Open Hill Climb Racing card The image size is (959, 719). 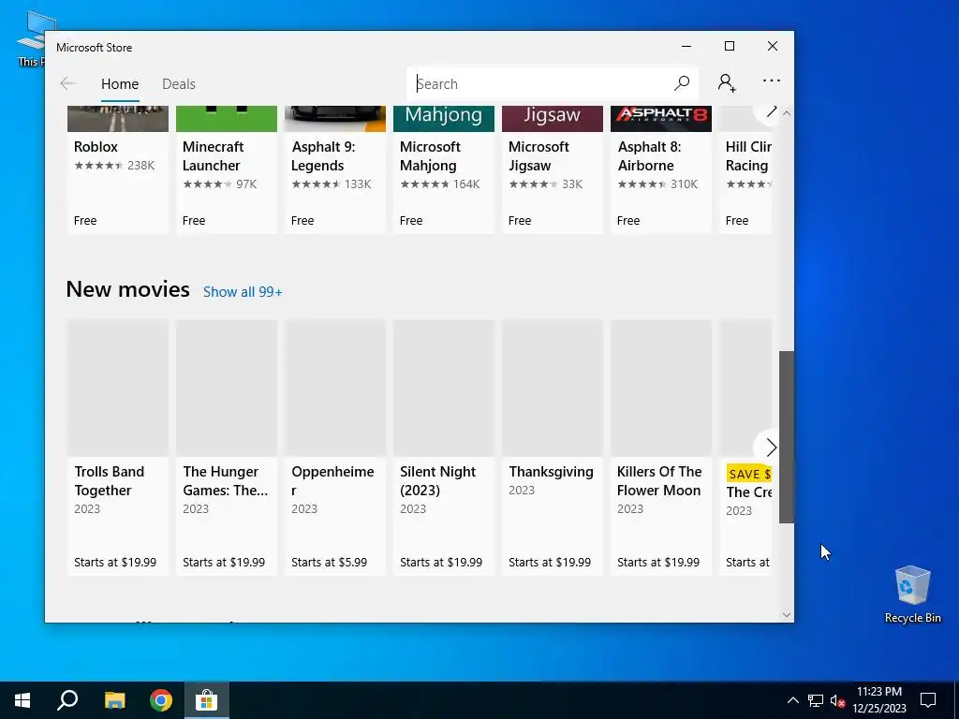pos(745,170)
